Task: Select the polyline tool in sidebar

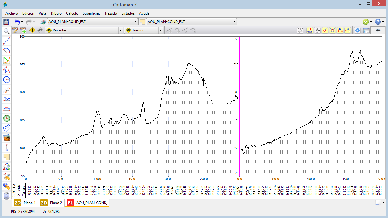Action: pyautogui.click(x=6, y=70)
